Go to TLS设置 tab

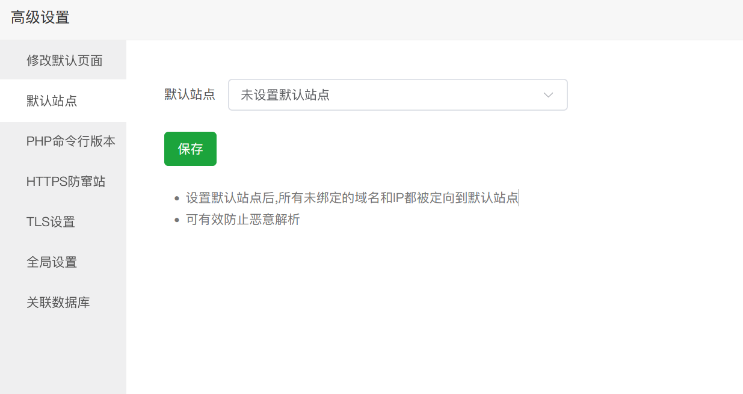(x=63, y=222)
